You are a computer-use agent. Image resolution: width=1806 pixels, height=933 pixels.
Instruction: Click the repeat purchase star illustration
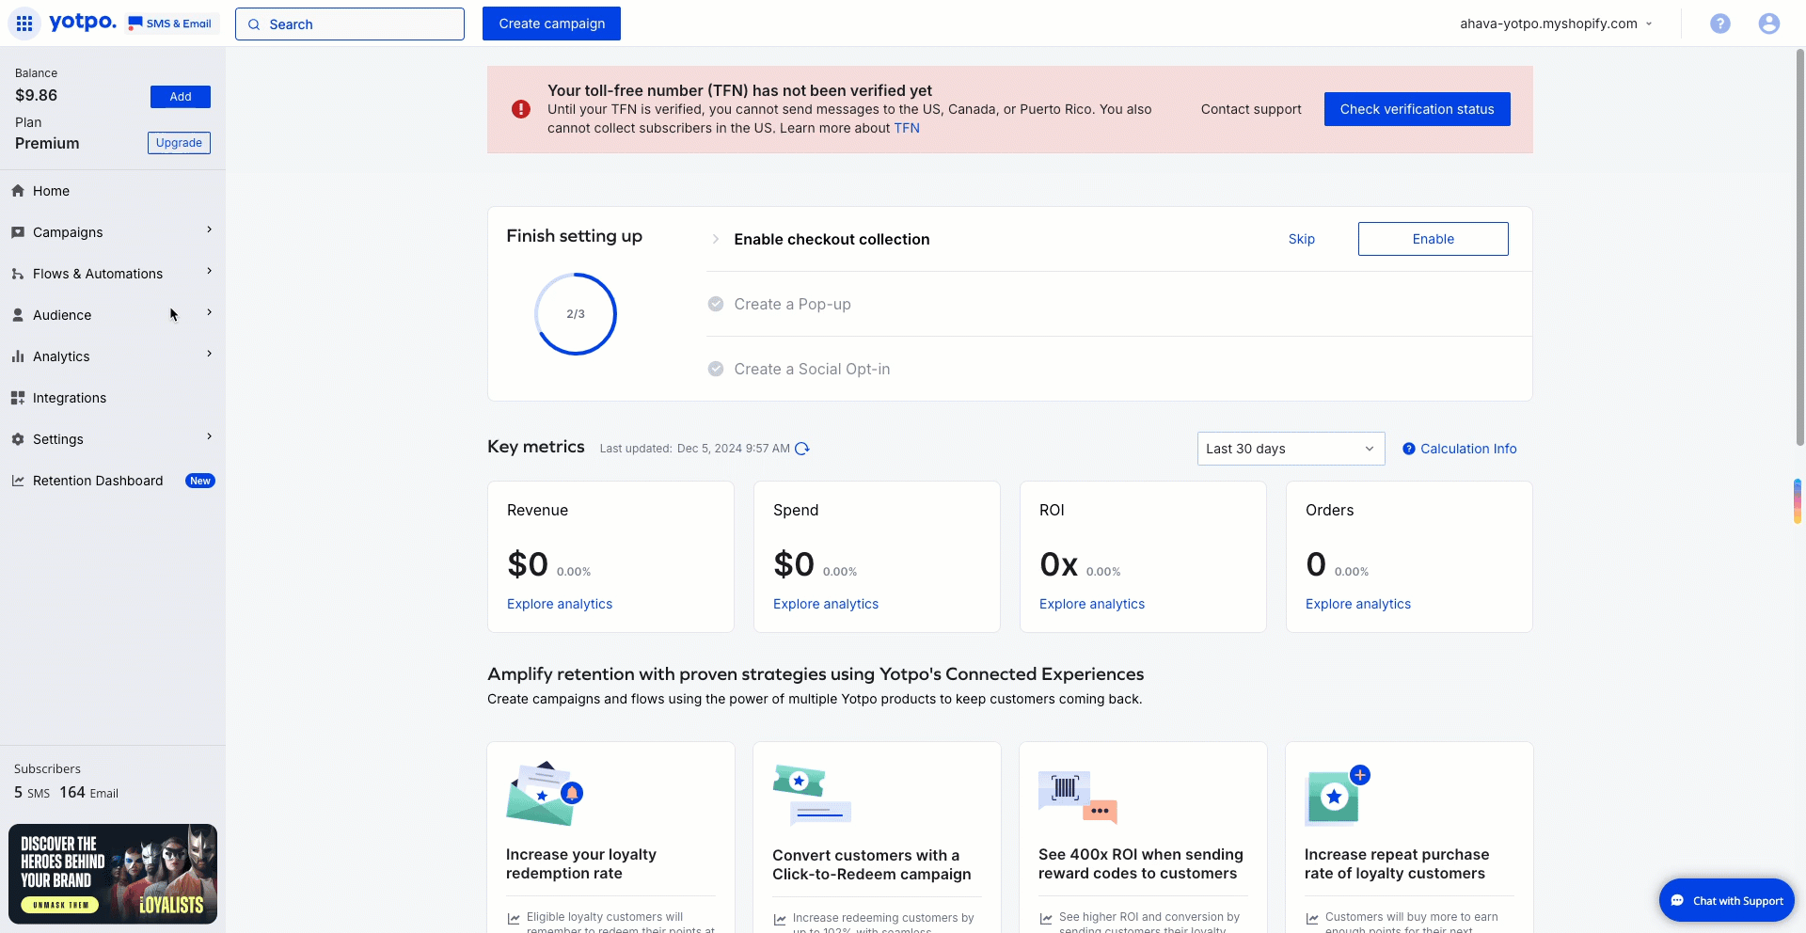(x=1338, y=796)
